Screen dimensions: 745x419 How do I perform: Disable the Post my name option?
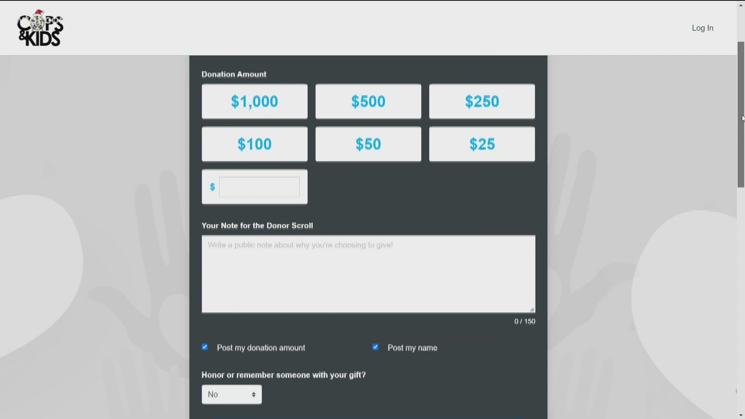pyautogui.click(x=375, y=347)
